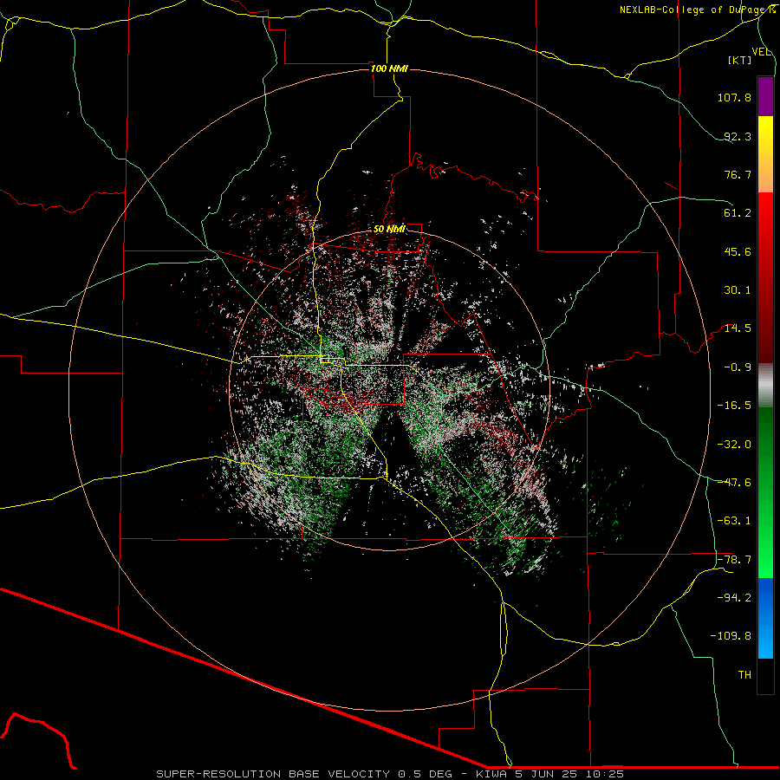780x780 pixels.
Task: Click the KIWA 5 JUN 25 10:25 timestamp
Action: click(549, 774)
